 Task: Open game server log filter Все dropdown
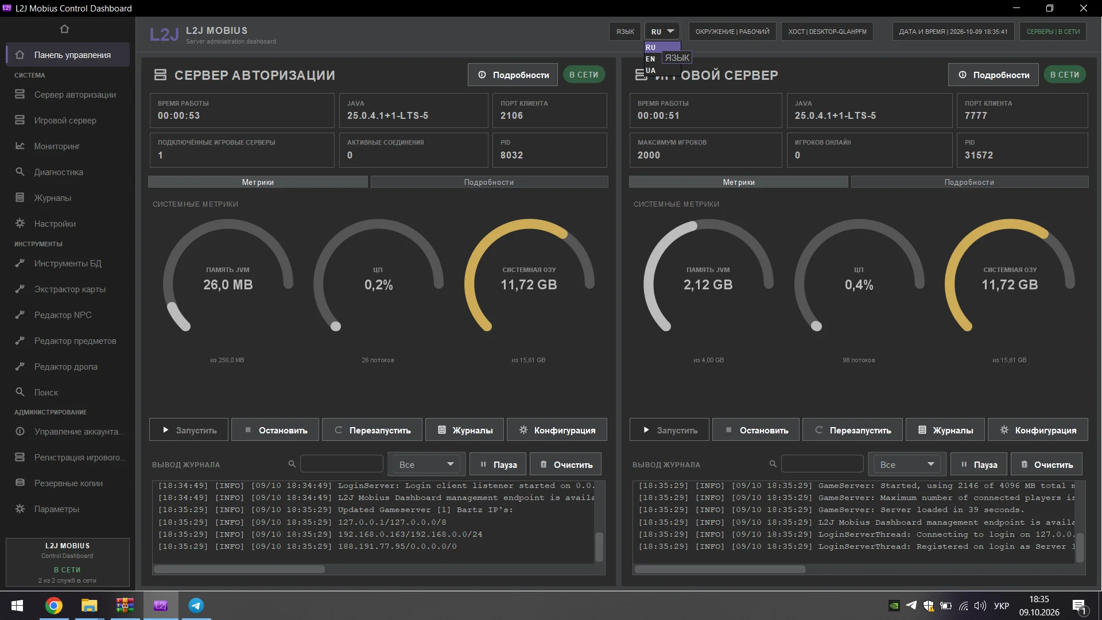[907, 464]
